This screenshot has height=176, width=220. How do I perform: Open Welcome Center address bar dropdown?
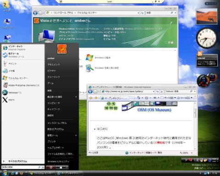[x=138, y=13]
